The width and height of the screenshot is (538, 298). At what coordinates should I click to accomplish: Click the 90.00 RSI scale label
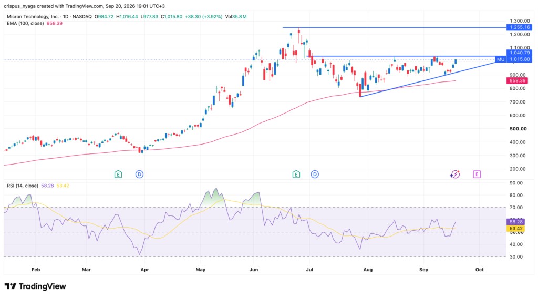tap(516, 183)
